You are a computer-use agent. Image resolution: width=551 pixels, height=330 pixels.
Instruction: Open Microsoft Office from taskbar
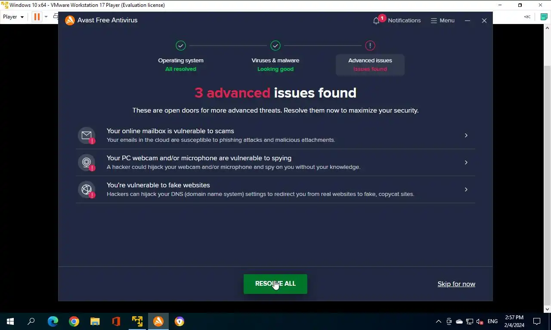tap(116, 321)
